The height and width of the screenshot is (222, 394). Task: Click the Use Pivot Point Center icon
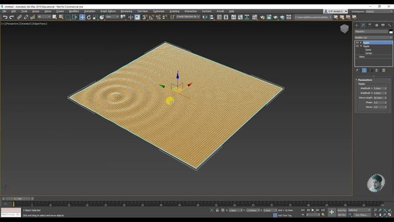pyautogui.click(x=123, y=17)
